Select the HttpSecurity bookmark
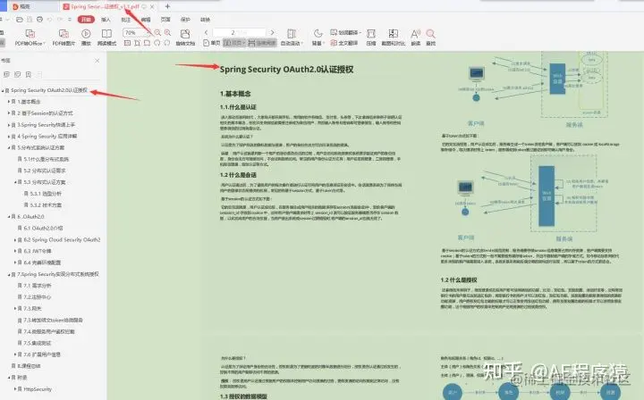Image resolution: width=644 pixels, height=400 pixels. [x=38, y=389]
